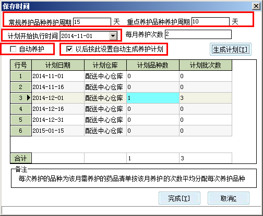This screenshot has height=216, width=263.
Task: Click the 重点养护品种养护周期 input field
Action: (x=210, y=21)
